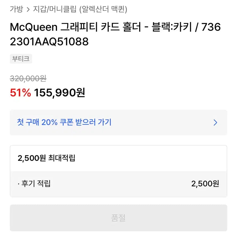Click the red 51% discount rate
This screenshot has height=237, width=237.
(x=20, y=93)
